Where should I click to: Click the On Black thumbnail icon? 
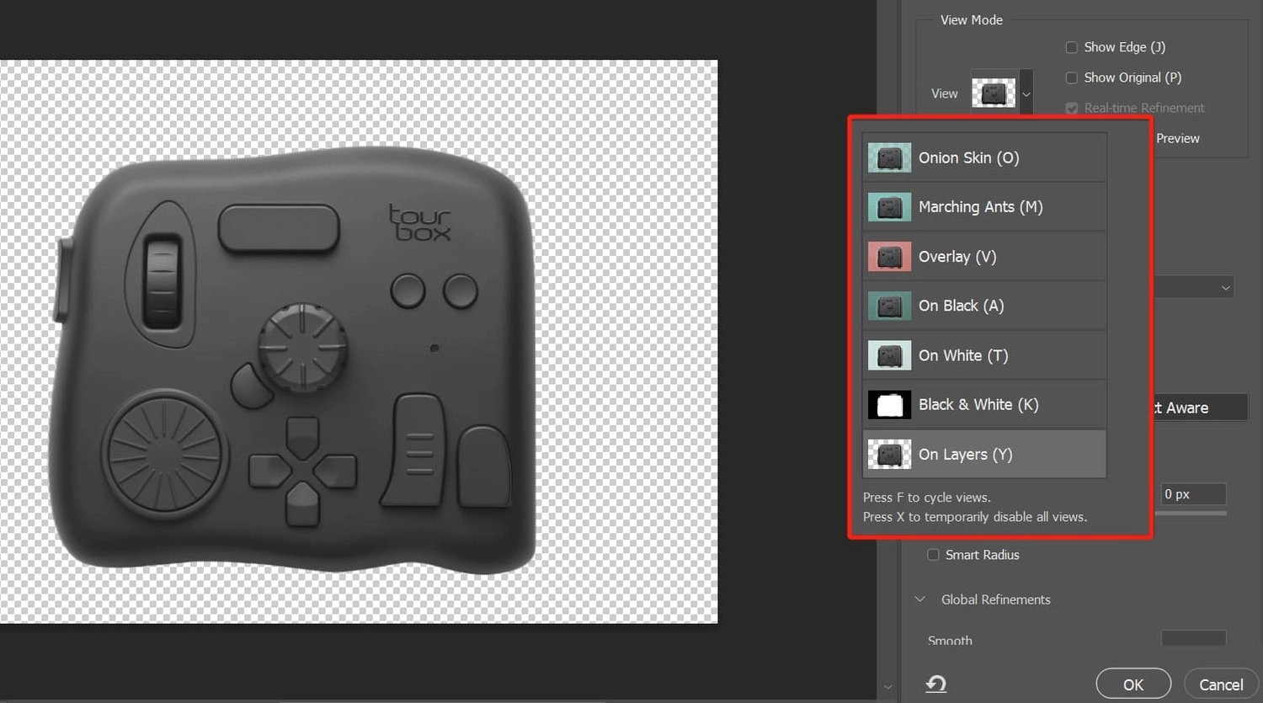[x=889, y=306]
